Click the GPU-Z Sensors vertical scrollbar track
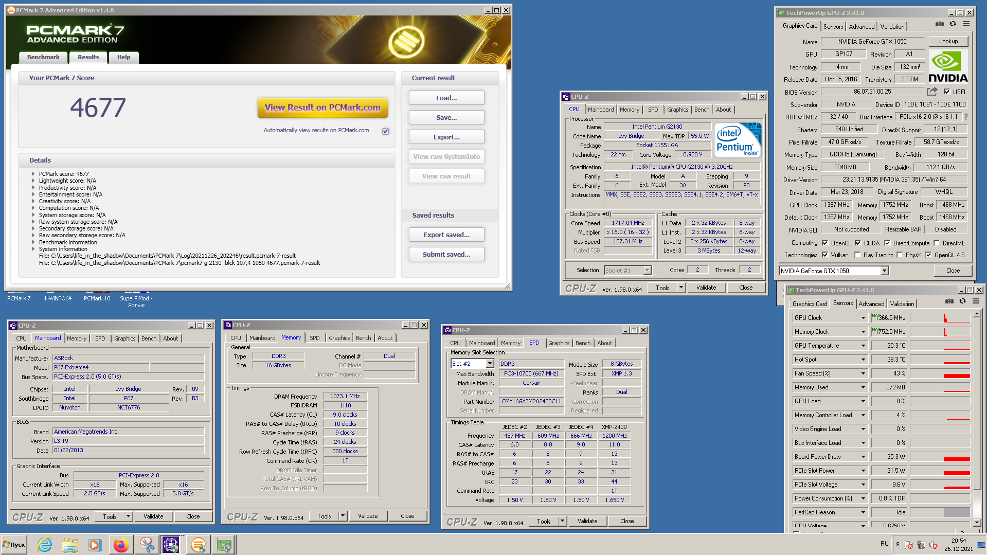Viewport: 987px width, 555px height. 977,504
